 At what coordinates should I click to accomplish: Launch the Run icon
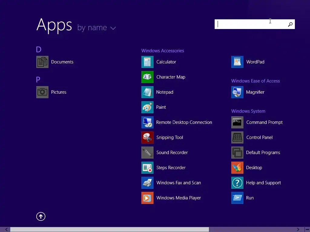[x=237, y=198]
